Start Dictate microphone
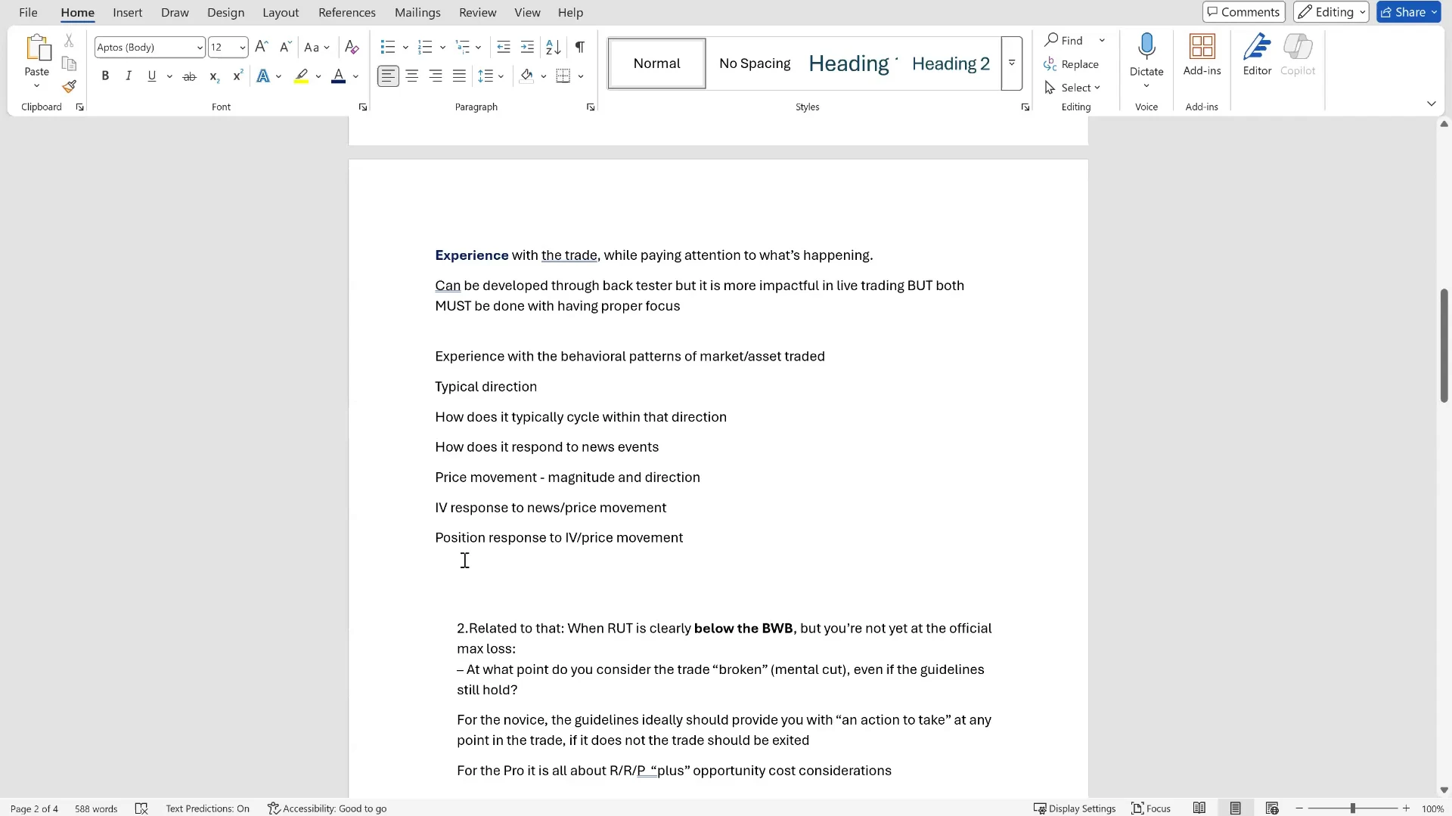1452x816 pixels. click(1146, 47)
